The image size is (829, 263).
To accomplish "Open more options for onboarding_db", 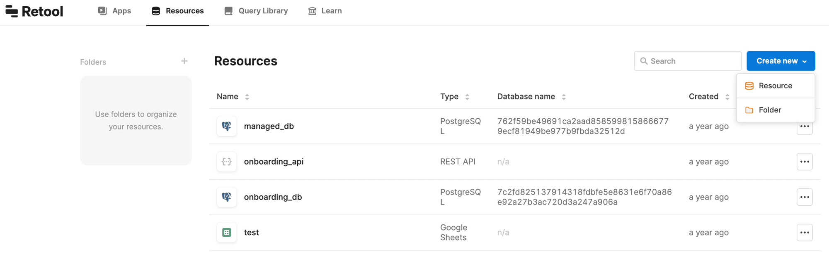I will pyautogui.click(x=805, y=197).
